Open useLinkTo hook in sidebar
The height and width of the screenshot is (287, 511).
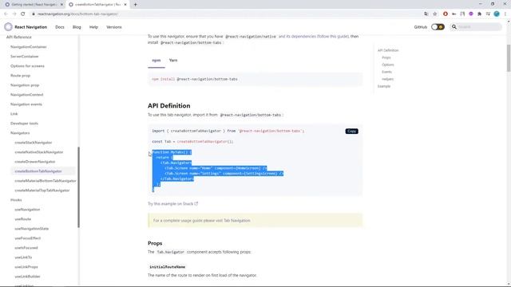23,258
